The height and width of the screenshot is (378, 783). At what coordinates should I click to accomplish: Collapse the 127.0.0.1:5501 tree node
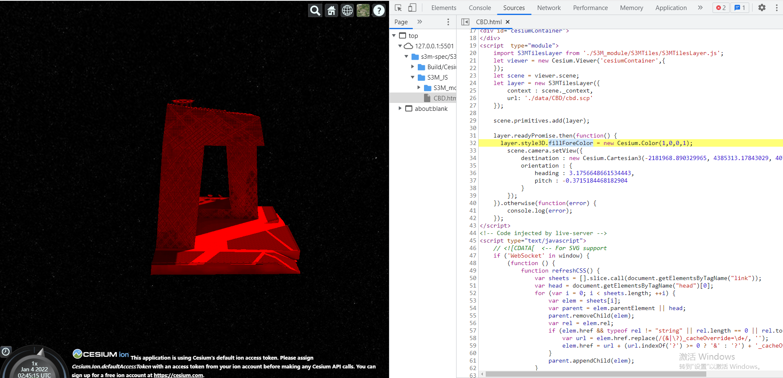400,46
